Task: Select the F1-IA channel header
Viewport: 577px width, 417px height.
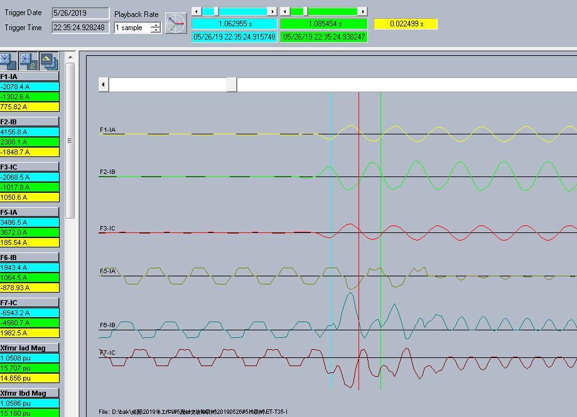Action: [x=30, y=77]
